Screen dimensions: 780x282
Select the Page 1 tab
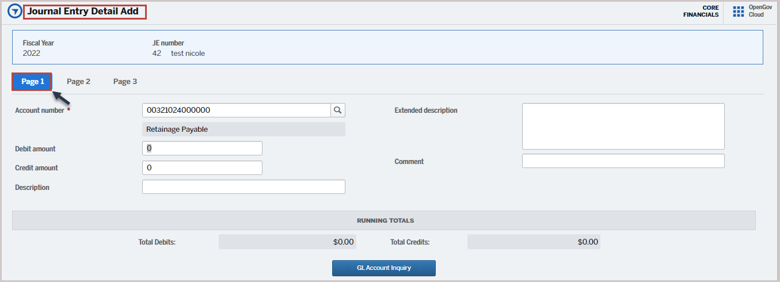point(33,82)
